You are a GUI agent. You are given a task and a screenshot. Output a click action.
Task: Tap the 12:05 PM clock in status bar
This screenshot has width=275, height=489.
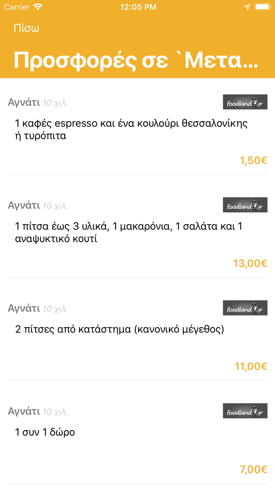138,7
